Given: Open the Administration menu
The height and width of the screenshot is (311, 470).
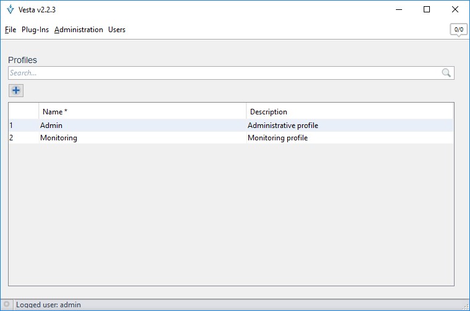Looking at the screenshot, I should coord(78,30).
